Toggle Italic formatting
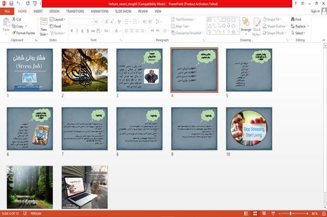This screenshot has height=217, width=327. [77, 31]
